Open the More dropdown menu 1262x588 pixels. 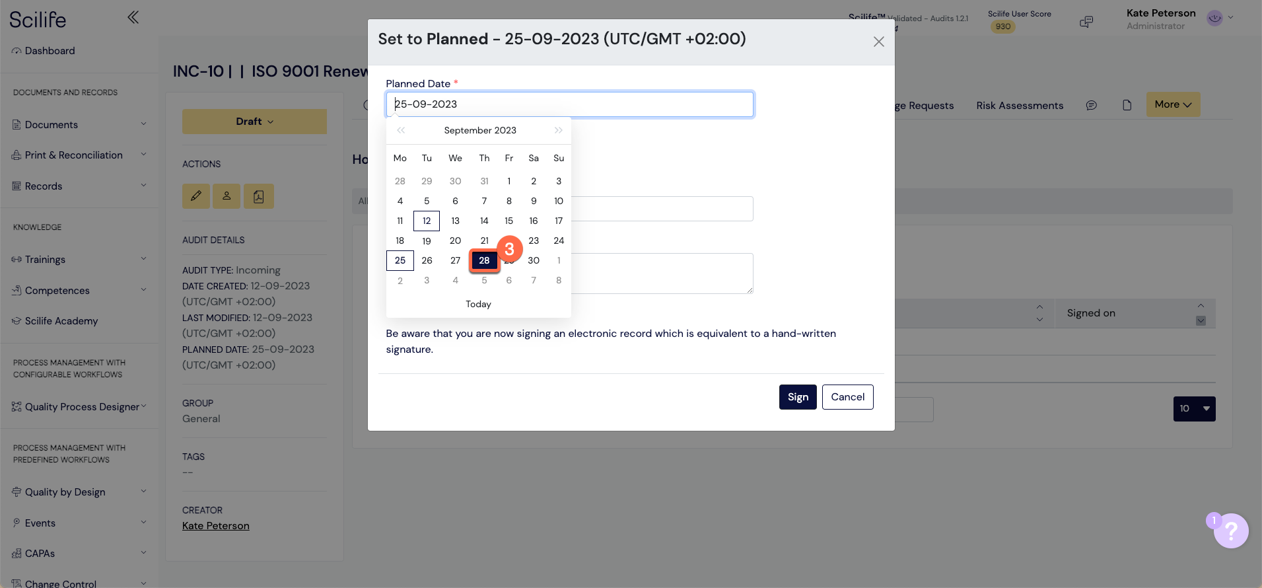[x=1173, y=104]
